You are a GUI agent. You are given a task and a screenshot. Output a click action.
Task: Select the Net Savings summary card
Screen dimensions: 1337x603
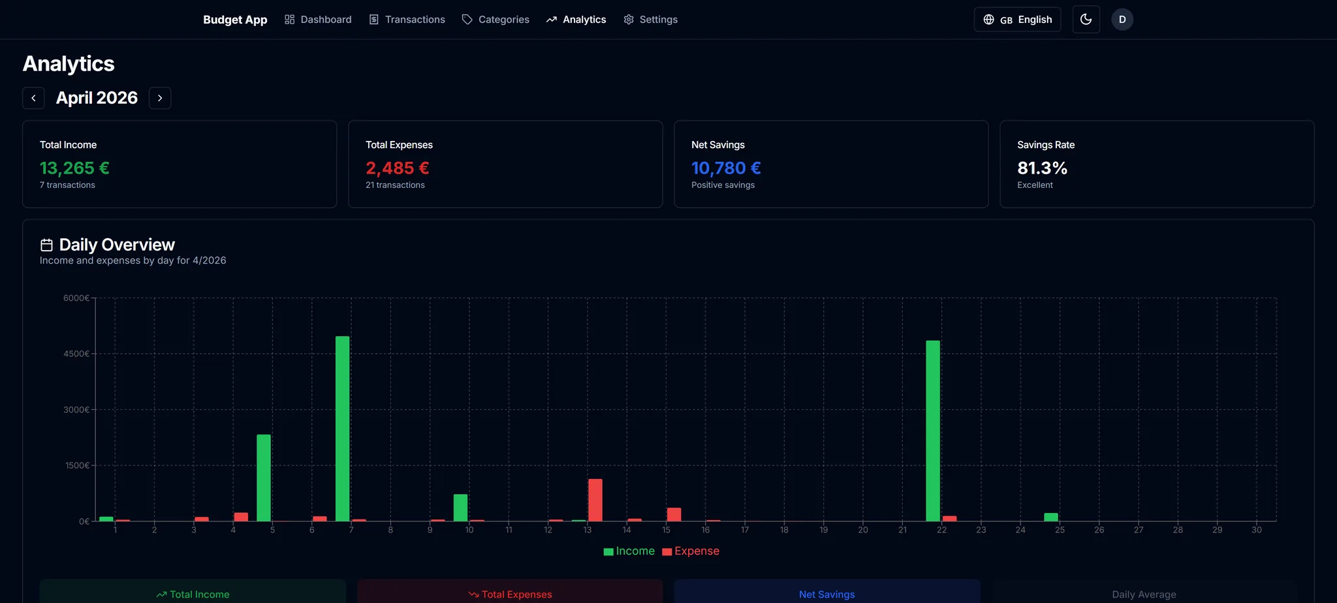click(x=831, y=164)
